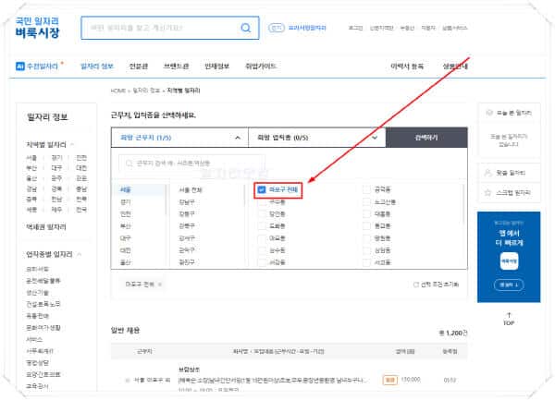Click the TOP arrow to jump up

coord(509,319)
